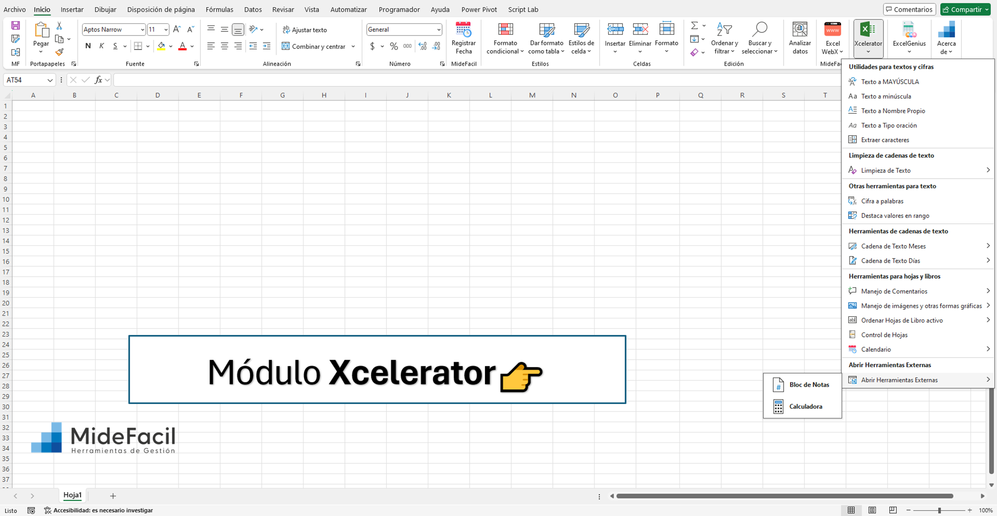
Task: Launch the ExcelGenius add-in
Action: [x=909, y=38]
